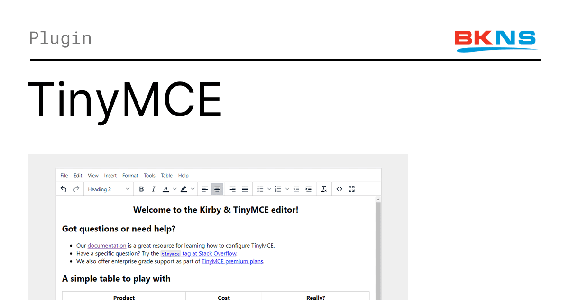Expand the numbered list options chevron
Image resolution: width=569 pixels, height=302 pixels.
(287, 189)
